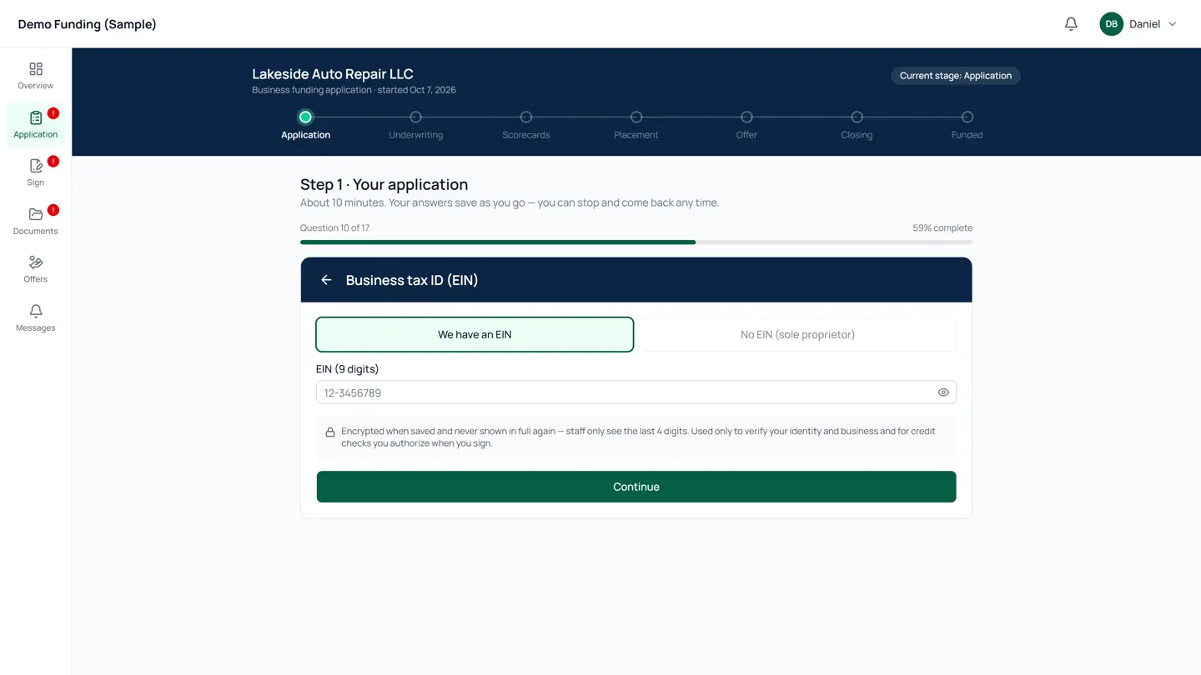This screenshot has width=1201, height=675.
Task: Open the Offers sidebar item
Action: click(35, 270)
